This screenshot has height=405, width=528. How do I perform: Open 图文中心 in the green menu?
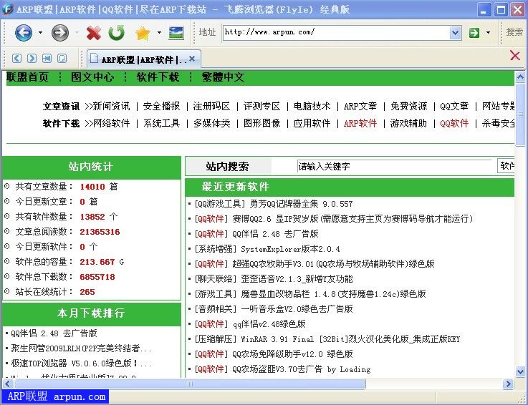92,77
